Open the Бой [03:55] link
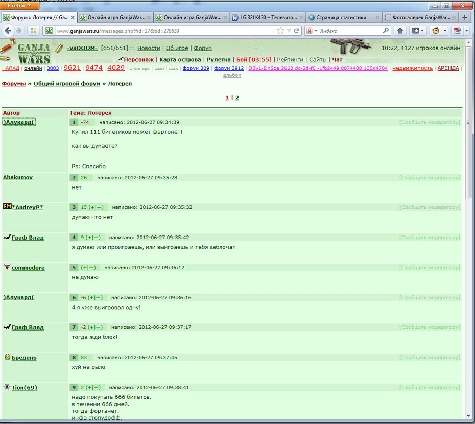 tap(254, 60)
